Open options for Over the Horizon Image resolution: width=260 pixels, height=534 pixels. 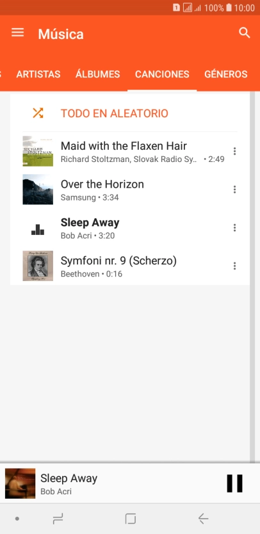click(x=234, y=190)
